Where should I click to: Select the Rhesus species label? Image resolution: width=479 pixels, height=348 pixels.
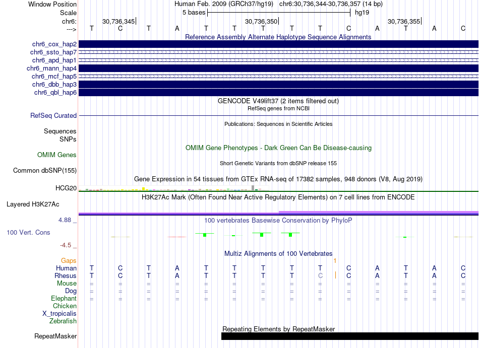66,275
